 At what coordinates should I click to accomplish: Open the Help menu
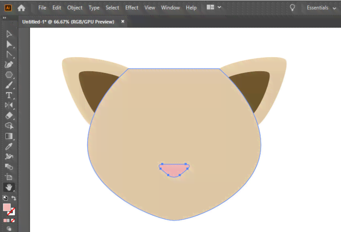coord(191,8)
